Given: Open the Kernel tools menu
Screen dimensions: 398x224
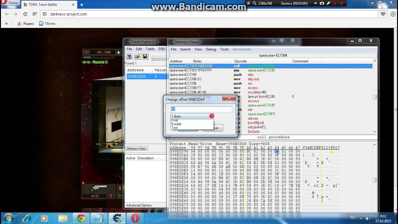Looking at the screenshot, I should (x=242, y=49).
